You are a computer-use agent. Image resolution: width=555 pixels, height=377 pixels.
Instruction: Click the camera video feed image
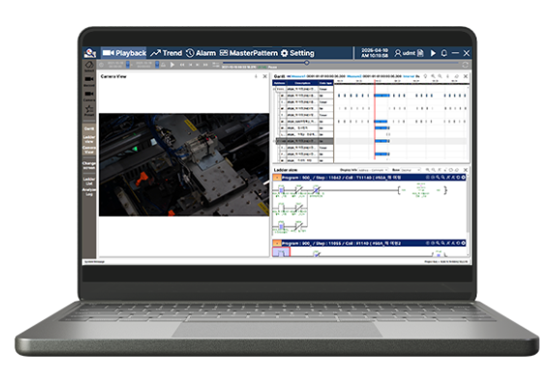(x=184, y=164)
